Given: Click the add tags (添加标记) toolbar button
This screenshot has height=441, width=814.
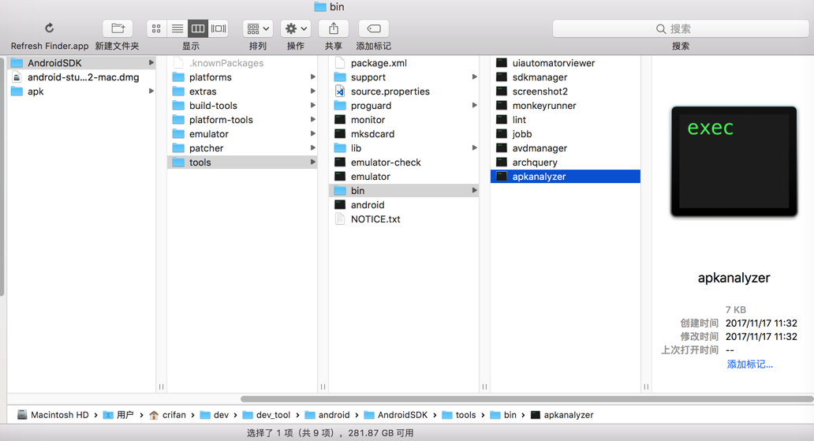Looking at the screenshot, I should click(x=374, y=28).
